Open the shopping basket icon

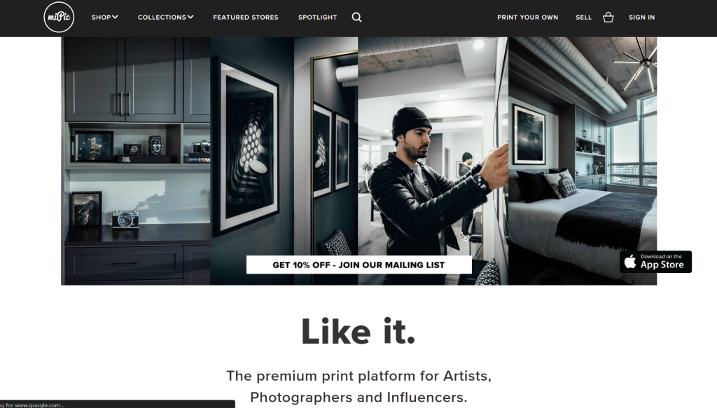(x=608, y=17)
